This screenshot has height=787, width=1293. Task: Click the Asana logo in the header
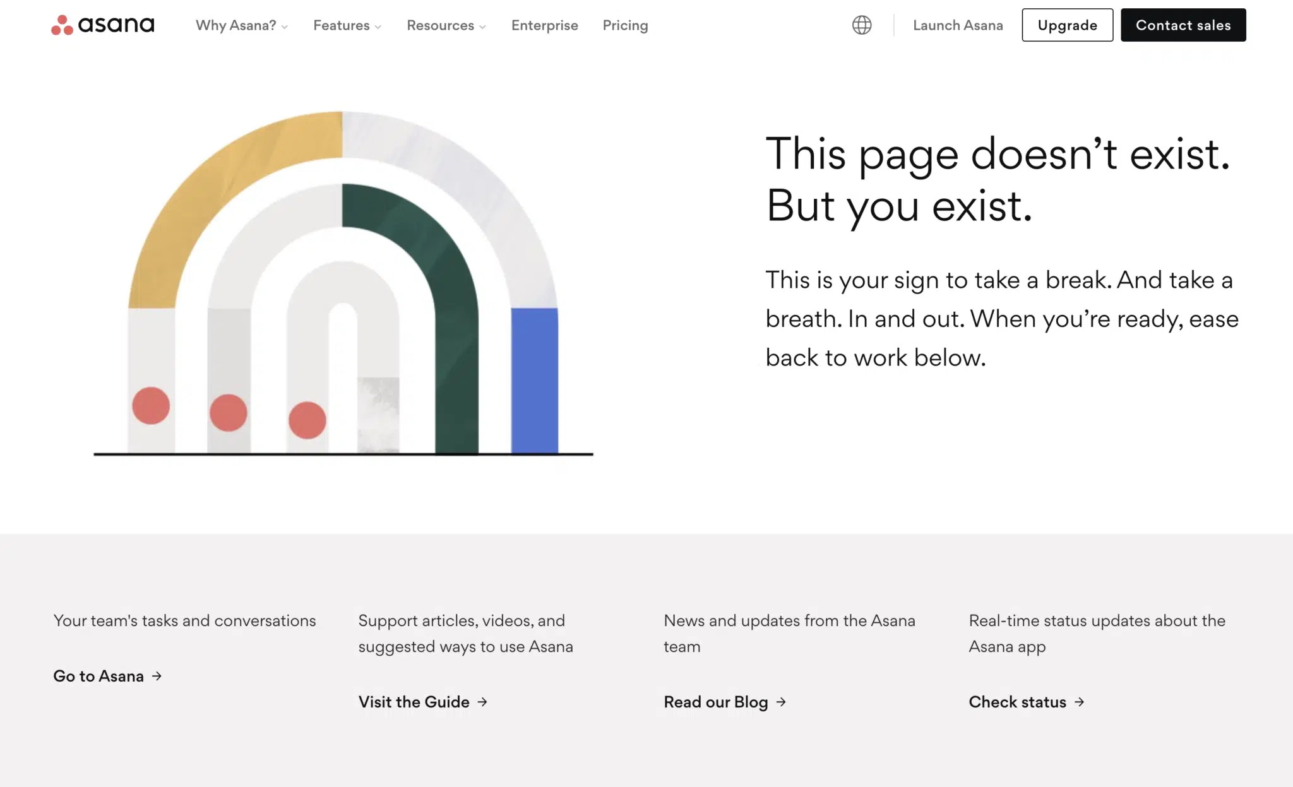(103, 25)
